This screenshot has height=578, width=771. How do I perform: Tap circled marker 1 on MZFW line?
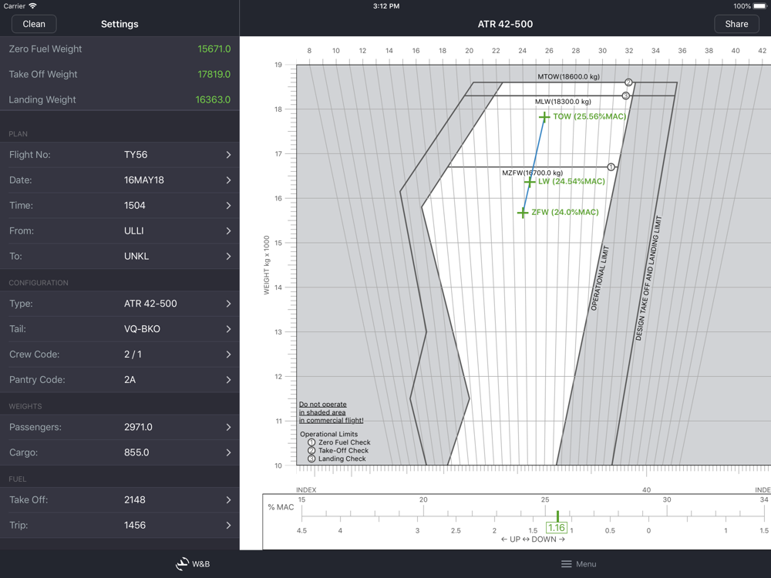[x=611, y=167]
